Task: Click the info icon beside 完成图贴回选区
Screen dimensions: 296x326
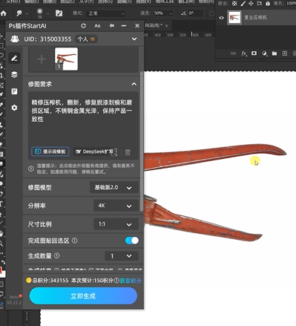Action: point(75,241)
